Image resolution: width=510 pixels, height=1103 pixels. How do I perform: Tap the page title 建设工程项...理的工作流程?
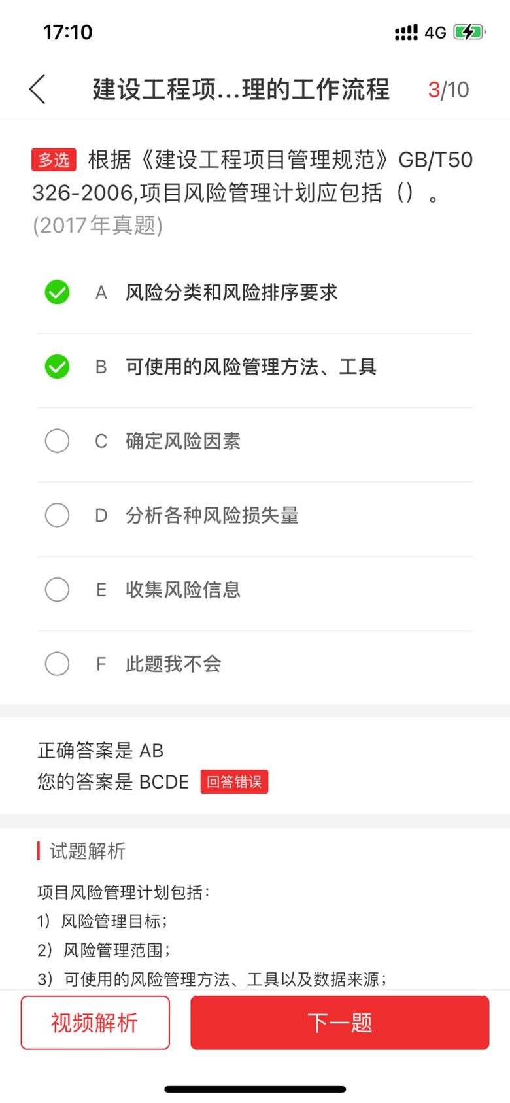point(241,90)
